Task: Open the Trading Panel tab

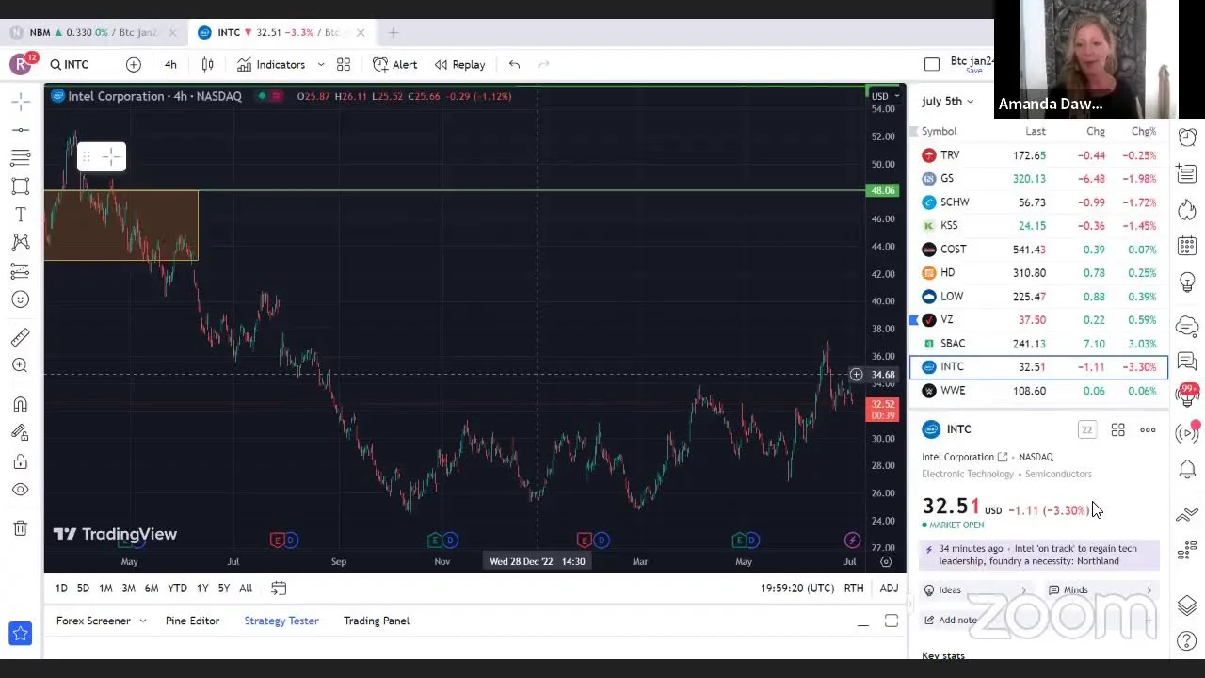Action: coord(376,621)
